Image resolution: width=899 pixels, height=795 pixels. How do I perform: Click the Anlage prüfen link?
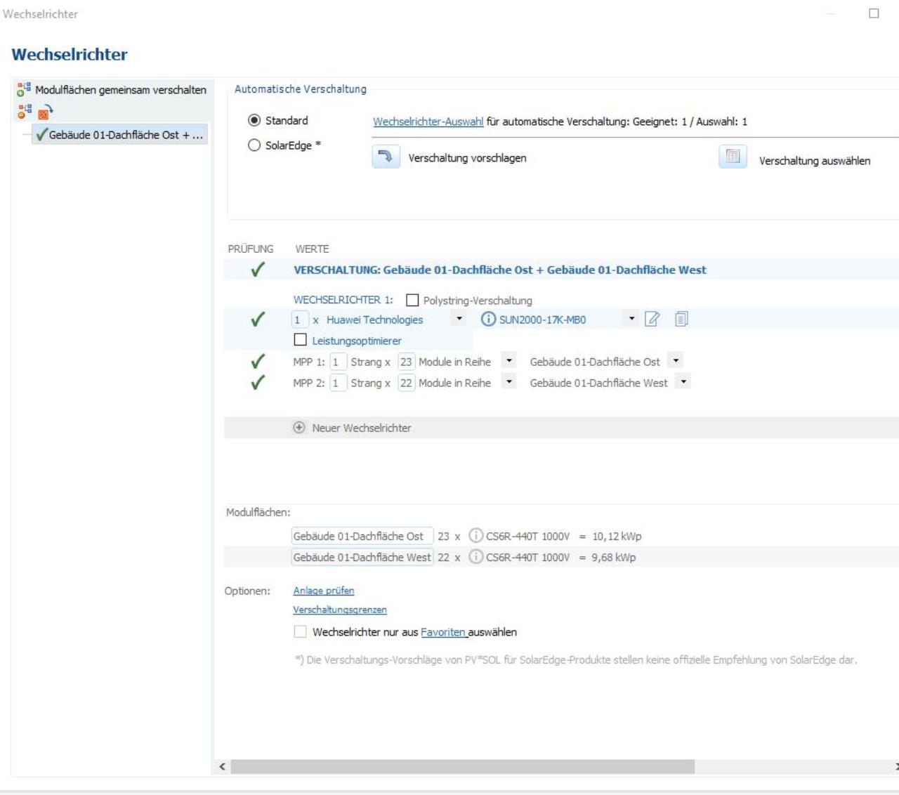tap(324, 591)
